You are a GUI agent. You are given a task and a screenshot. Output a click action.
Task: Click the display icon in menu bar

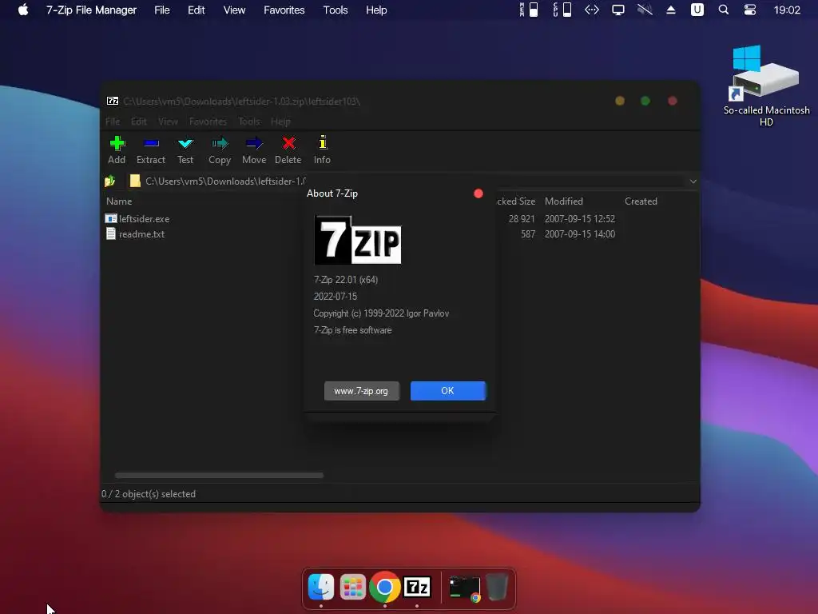tap(618, 10)
